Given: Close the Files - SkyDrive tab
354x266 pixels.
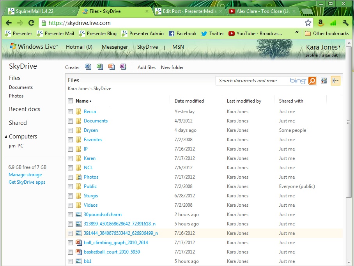Looking at the screenshot, I should 147,11.
